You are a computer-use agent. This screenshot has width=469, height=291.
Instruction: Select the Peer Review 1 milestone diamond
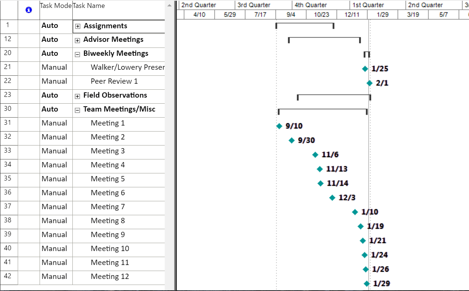[369, 83]
